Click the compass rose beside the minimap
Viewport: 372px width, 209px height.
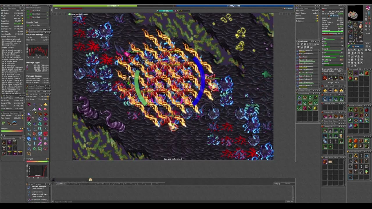tap(368, 8)
